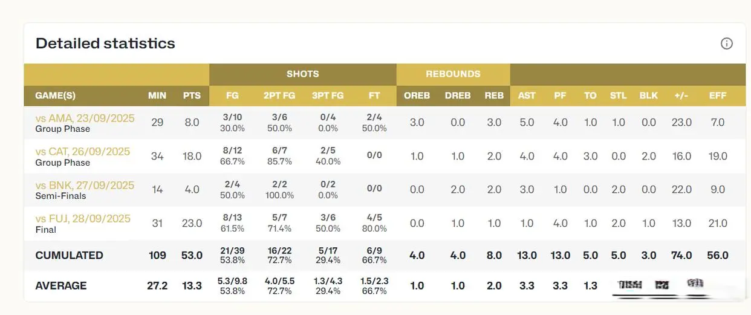
Task: Click the FT column header
Action: [x=374, y=96]
